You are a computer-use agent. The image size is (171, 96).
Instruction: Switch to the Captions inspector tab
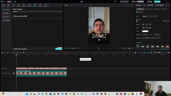(138, 5)
